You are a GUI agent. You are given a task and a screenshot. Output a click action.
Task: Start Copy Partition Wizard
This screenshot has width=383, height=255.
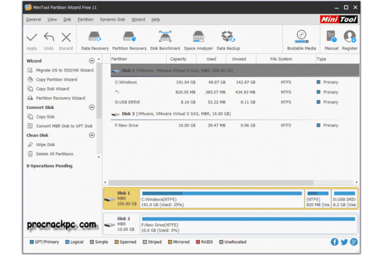pyautogui.click(x=57, y=79)
